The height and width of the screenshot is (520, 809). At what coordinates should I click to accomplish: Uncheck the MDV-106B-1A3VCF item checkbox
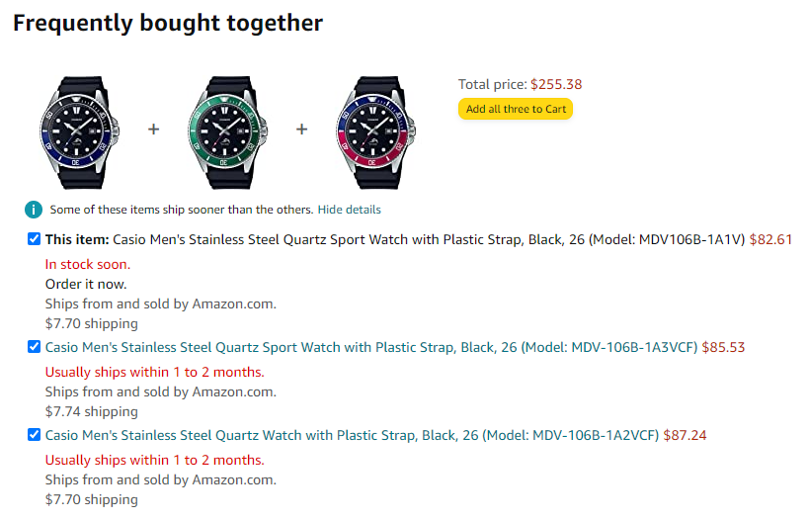point(34,346)
